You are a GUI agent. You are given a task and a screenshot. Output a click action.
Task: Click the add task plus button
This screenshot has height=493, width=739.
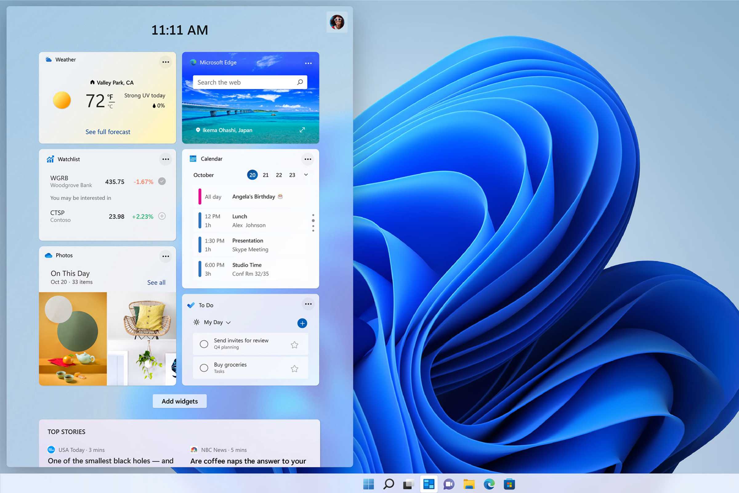click(x=302, y=323)
